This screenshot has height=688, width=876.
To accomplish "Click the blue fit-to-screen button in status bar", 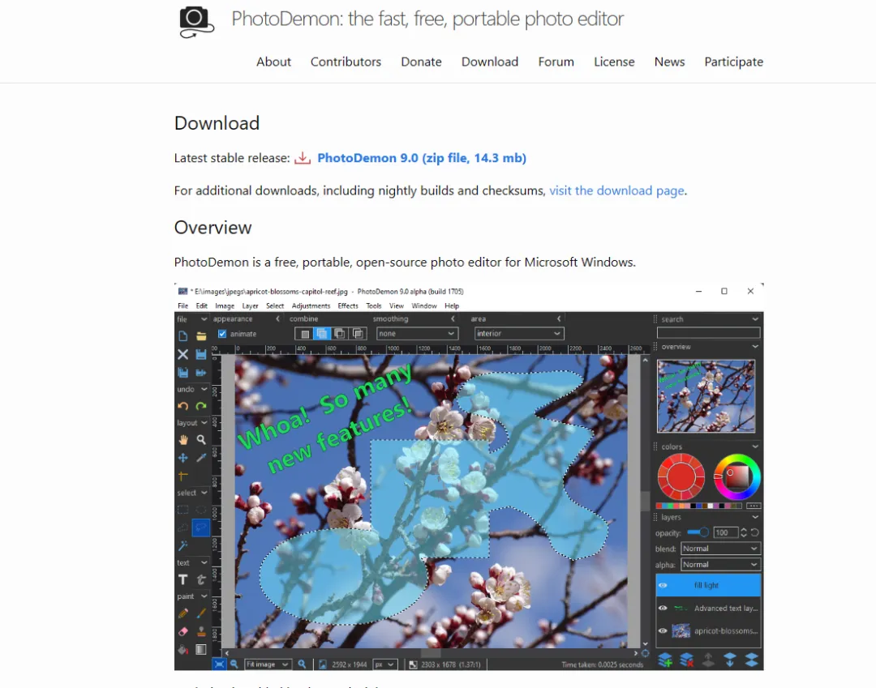I will tap(219, 664).
